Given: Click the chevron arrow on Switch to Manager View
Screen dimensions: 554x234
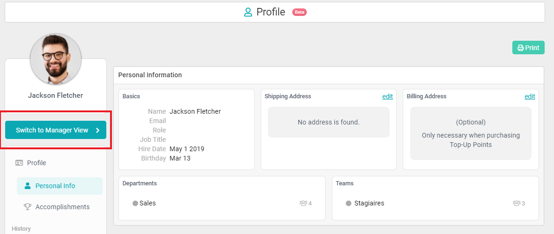Looking at the screenshot, I should [x=98, y=131].
